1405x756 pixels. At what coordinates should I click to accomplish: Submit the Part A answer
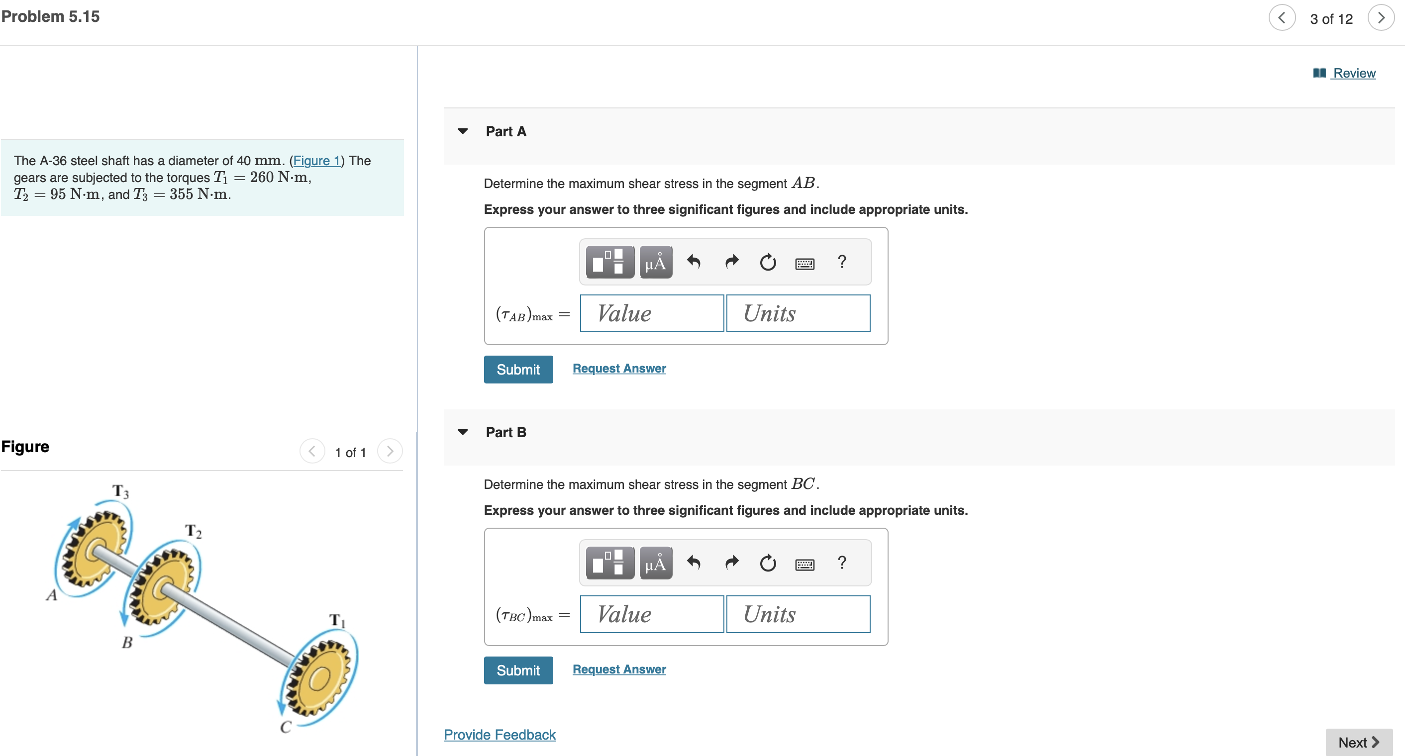517,370
